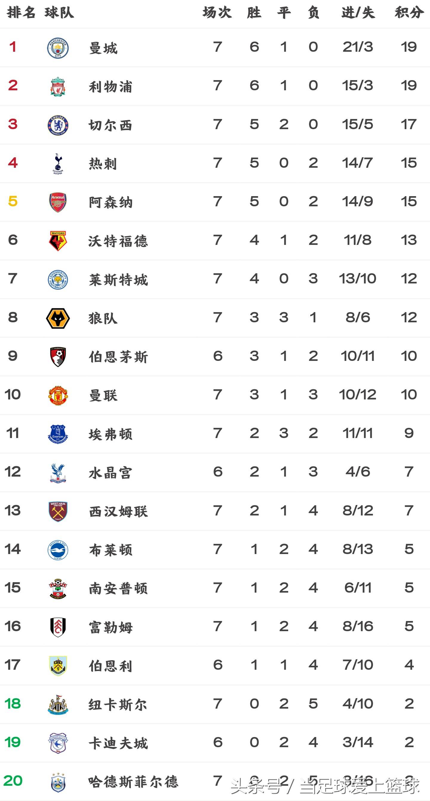Click the Everton club badge
Viewport: 430px width, 801px height.
(58, 434)
